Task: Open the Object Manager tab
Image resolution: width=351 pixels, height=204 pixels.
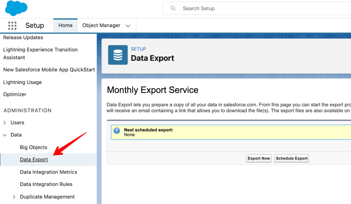Action: click(x=101, y=25)
